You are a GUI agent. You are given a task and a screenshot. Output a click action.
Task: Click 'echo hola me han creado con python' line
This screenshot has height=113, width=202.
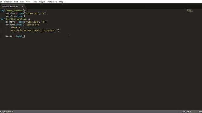(35, 30)
